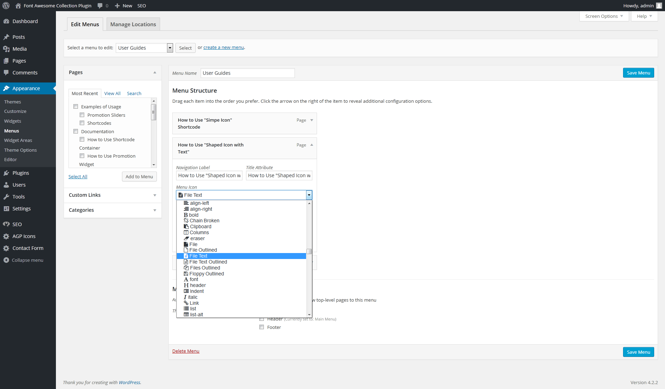
Task: Expand the Simpe Icon Shortcode menu item
Action: click(312, 120)
